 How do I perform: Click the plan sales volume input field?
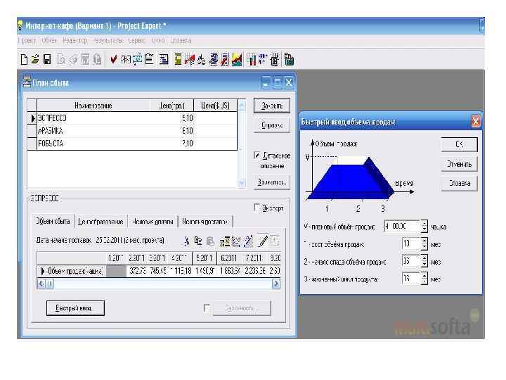click(x=402, y=226)
